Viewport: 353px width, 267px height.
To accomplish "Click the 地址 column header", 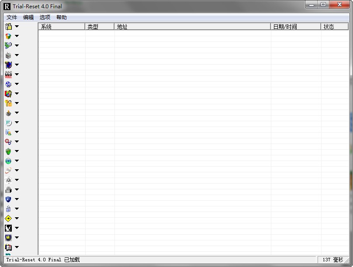I will pos(192,27).
